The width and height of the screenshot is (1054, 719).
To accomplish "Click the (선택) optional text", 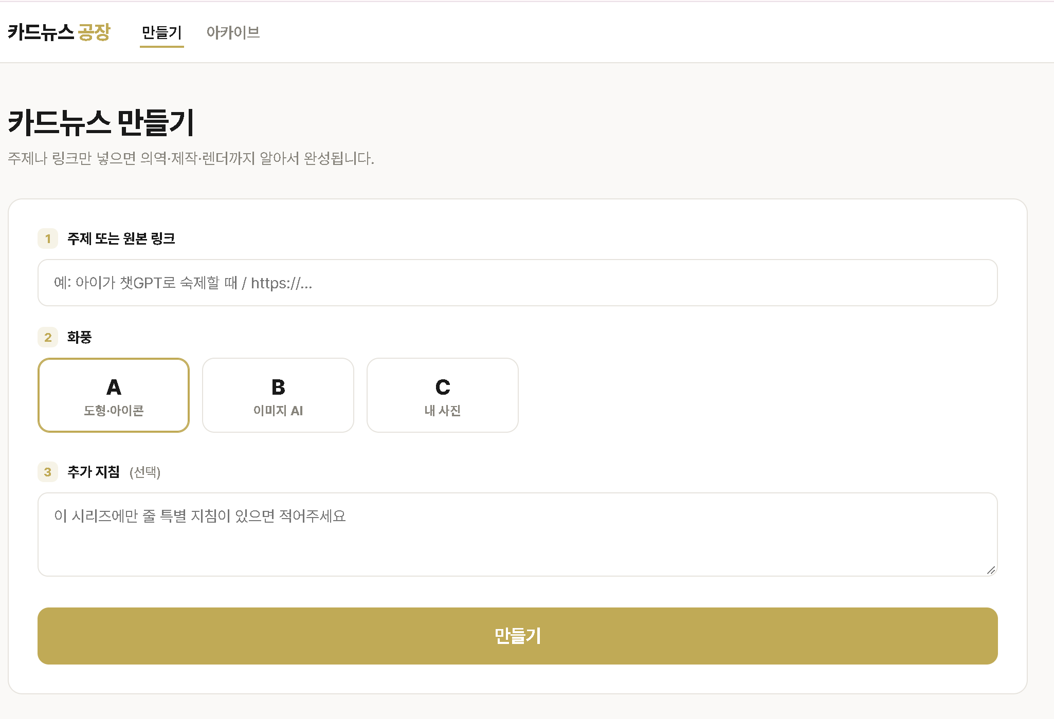I will point(145,472).
